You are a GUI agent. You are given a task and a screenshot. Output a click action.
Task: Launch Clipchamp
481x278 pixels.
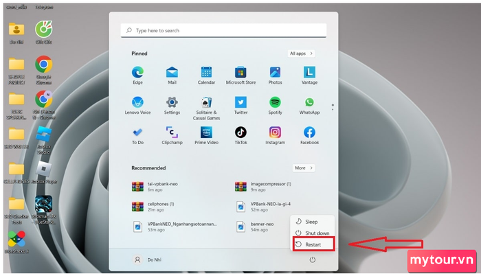coord(172,135)
